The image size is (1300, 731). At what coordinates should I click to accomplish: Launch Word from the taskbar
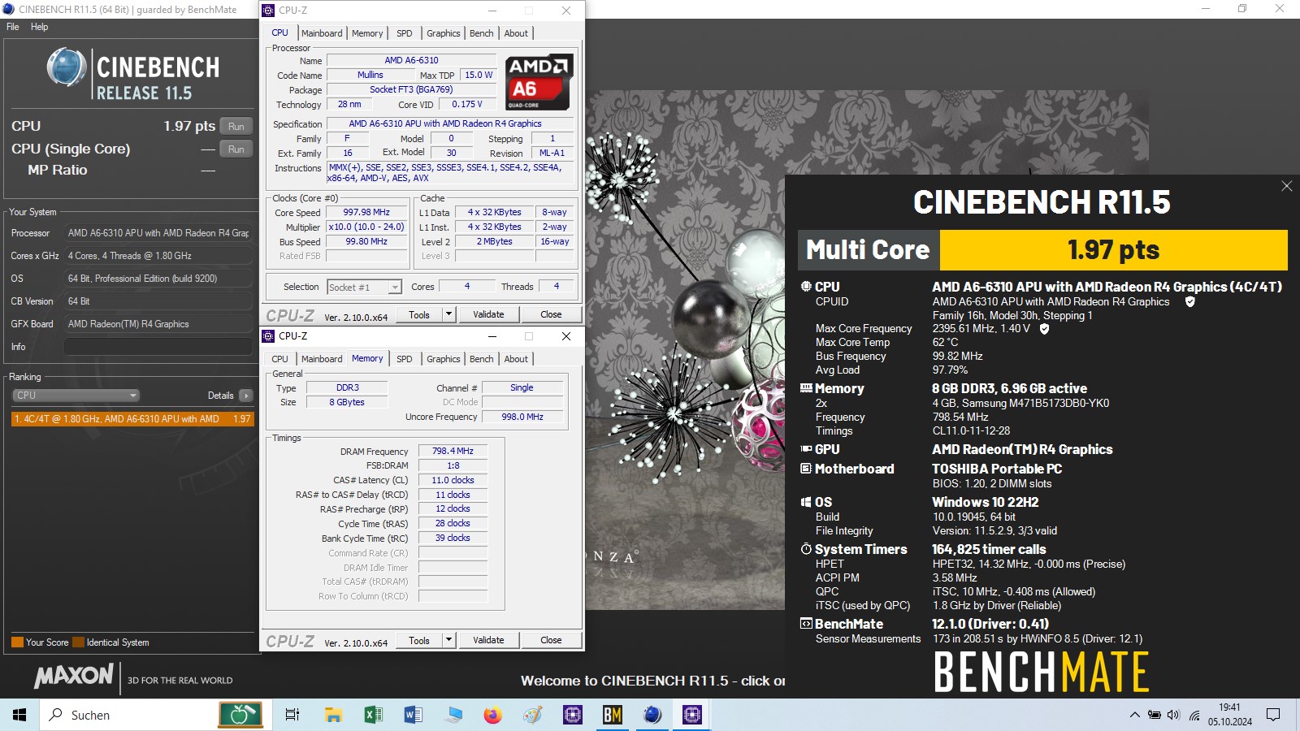pos(413,715)
